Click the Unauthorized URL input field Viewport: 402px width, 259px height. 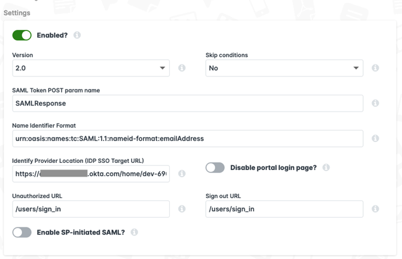(x=91, y=209)
